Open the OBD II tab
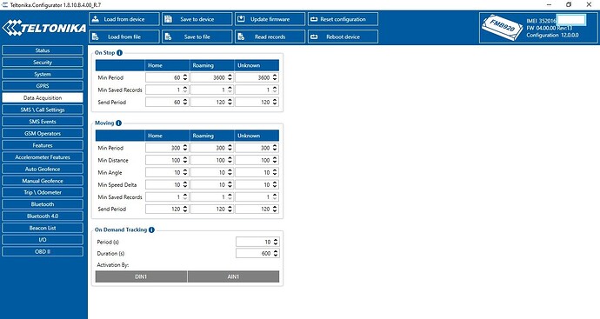Screen dimensions: 600x319 click(x=43, y=252)
